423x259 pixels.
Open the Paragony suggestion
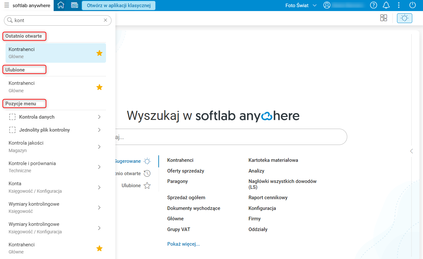[x=178, y=181]
